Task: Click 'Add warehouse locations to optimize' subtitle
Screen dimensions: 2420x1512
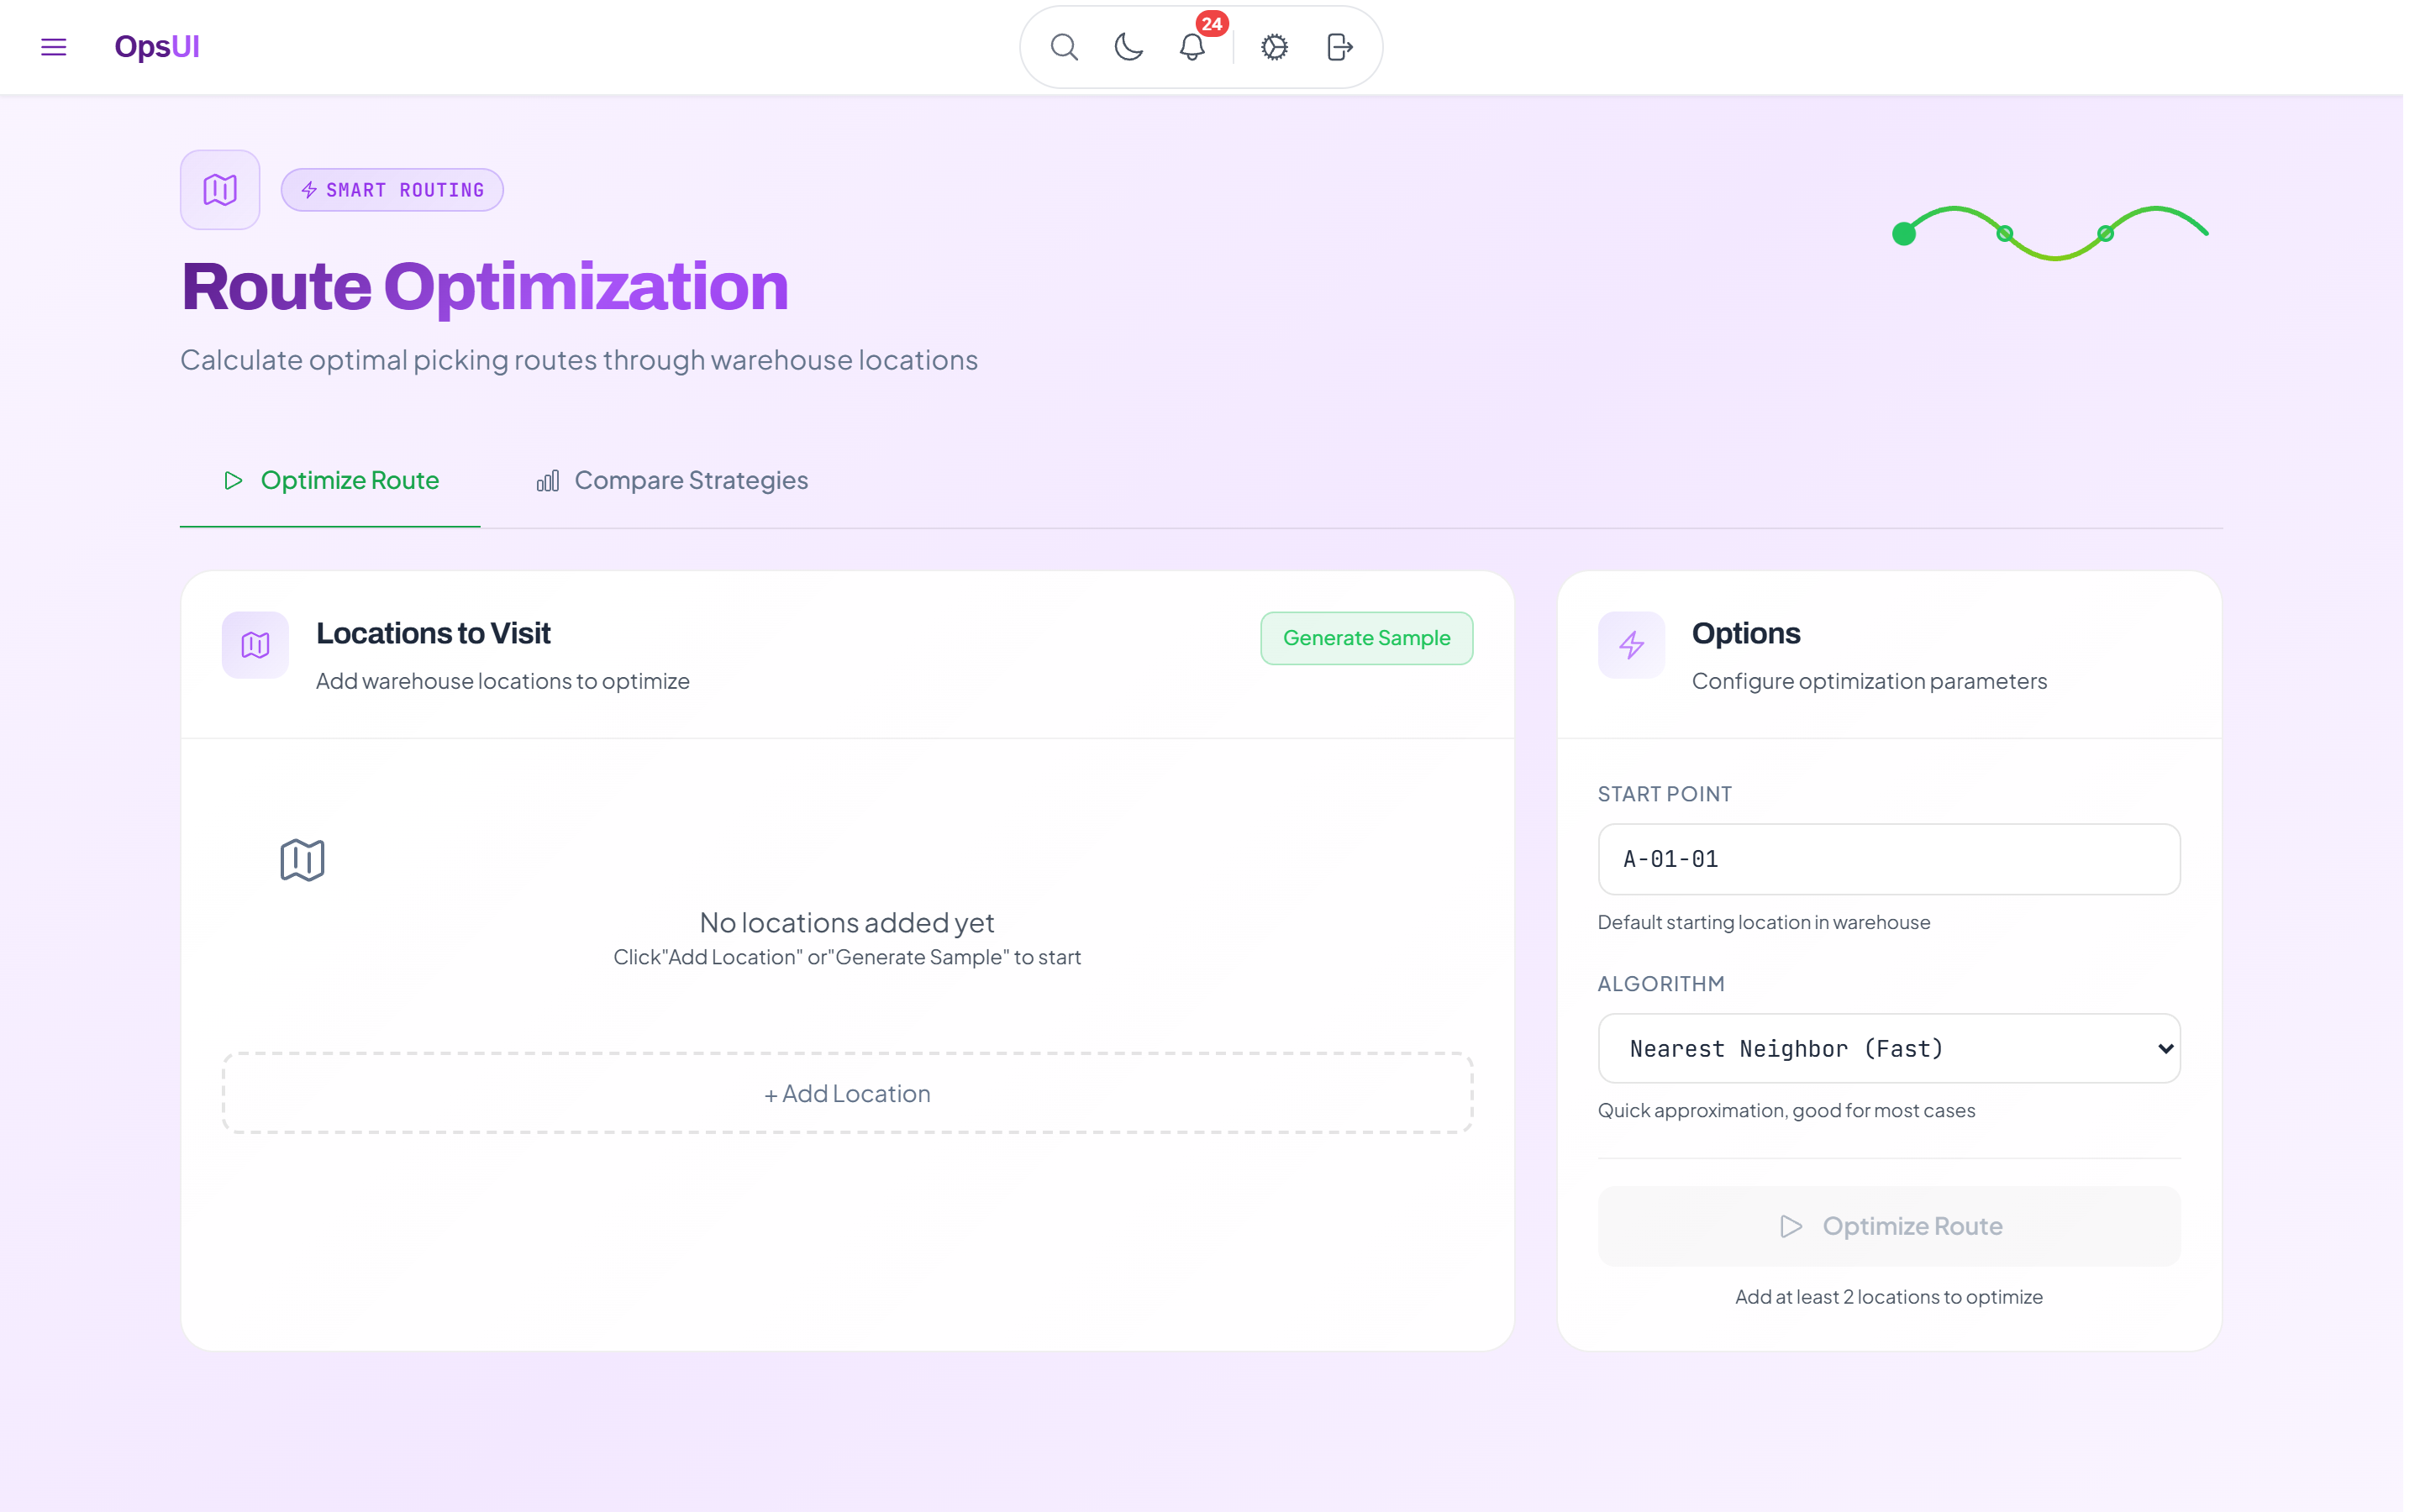Action: click(x=503, y=681)
